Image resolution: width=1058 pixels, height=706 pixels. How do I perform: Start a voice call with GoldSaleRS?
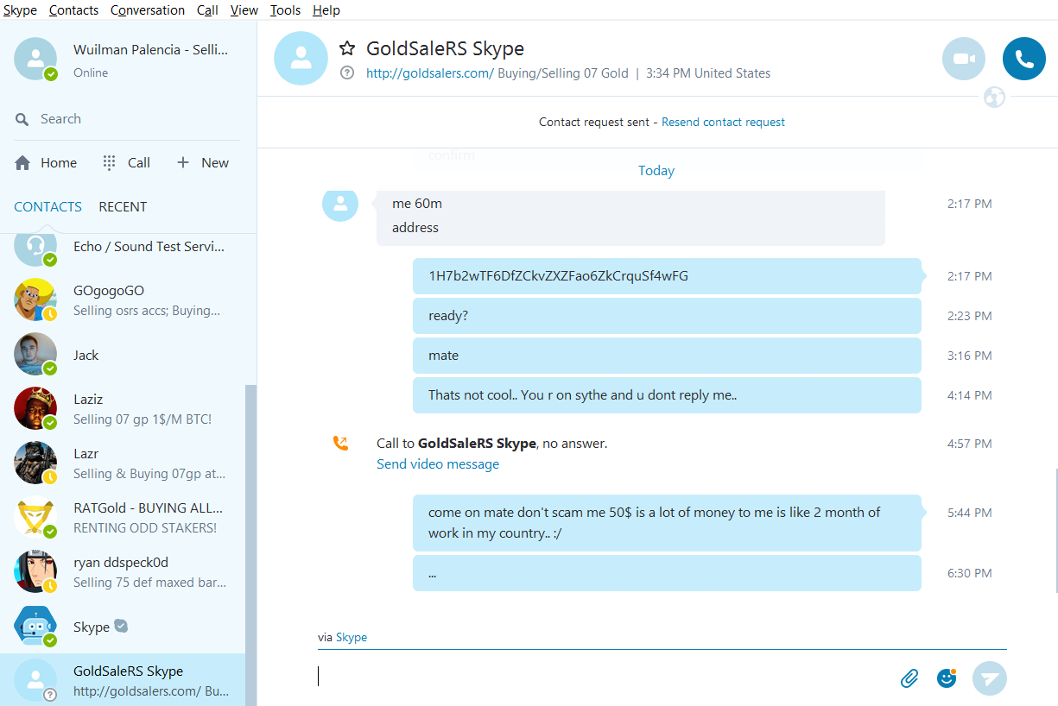click(1023, 59)
